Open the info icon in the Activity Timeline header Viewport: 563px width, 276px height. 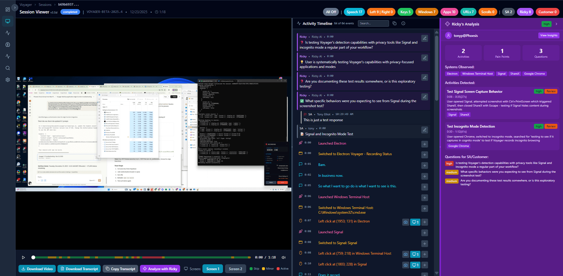tap(403, 23)
